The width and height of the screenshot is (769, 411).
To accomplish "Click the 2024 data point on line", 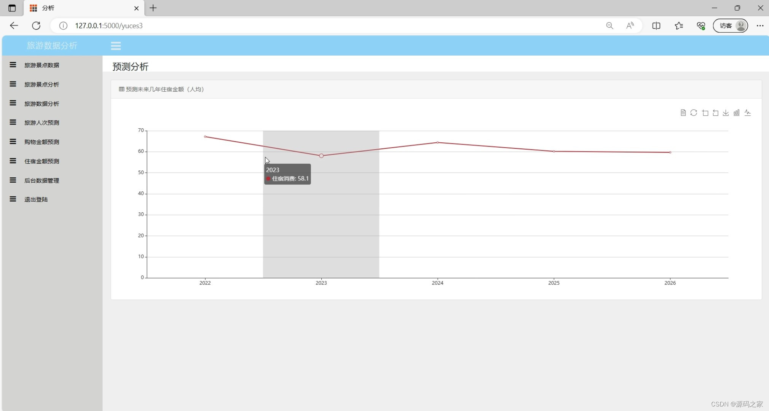I will 437,143.
